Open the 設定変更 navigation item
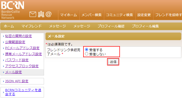182x98 pixels. [144, 15]
